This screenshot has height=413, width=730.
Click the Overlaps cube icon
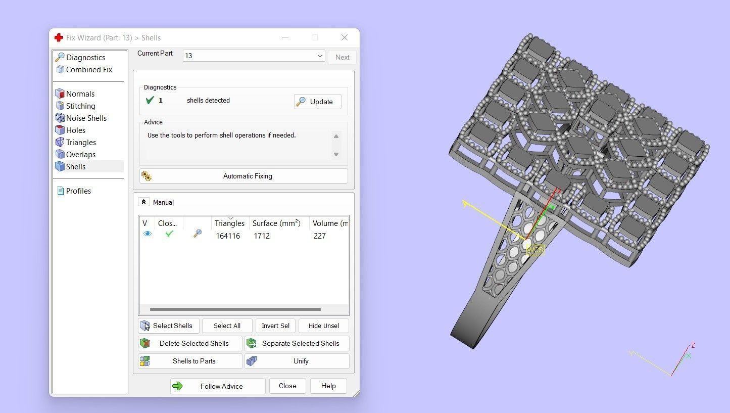coord(60,155)
